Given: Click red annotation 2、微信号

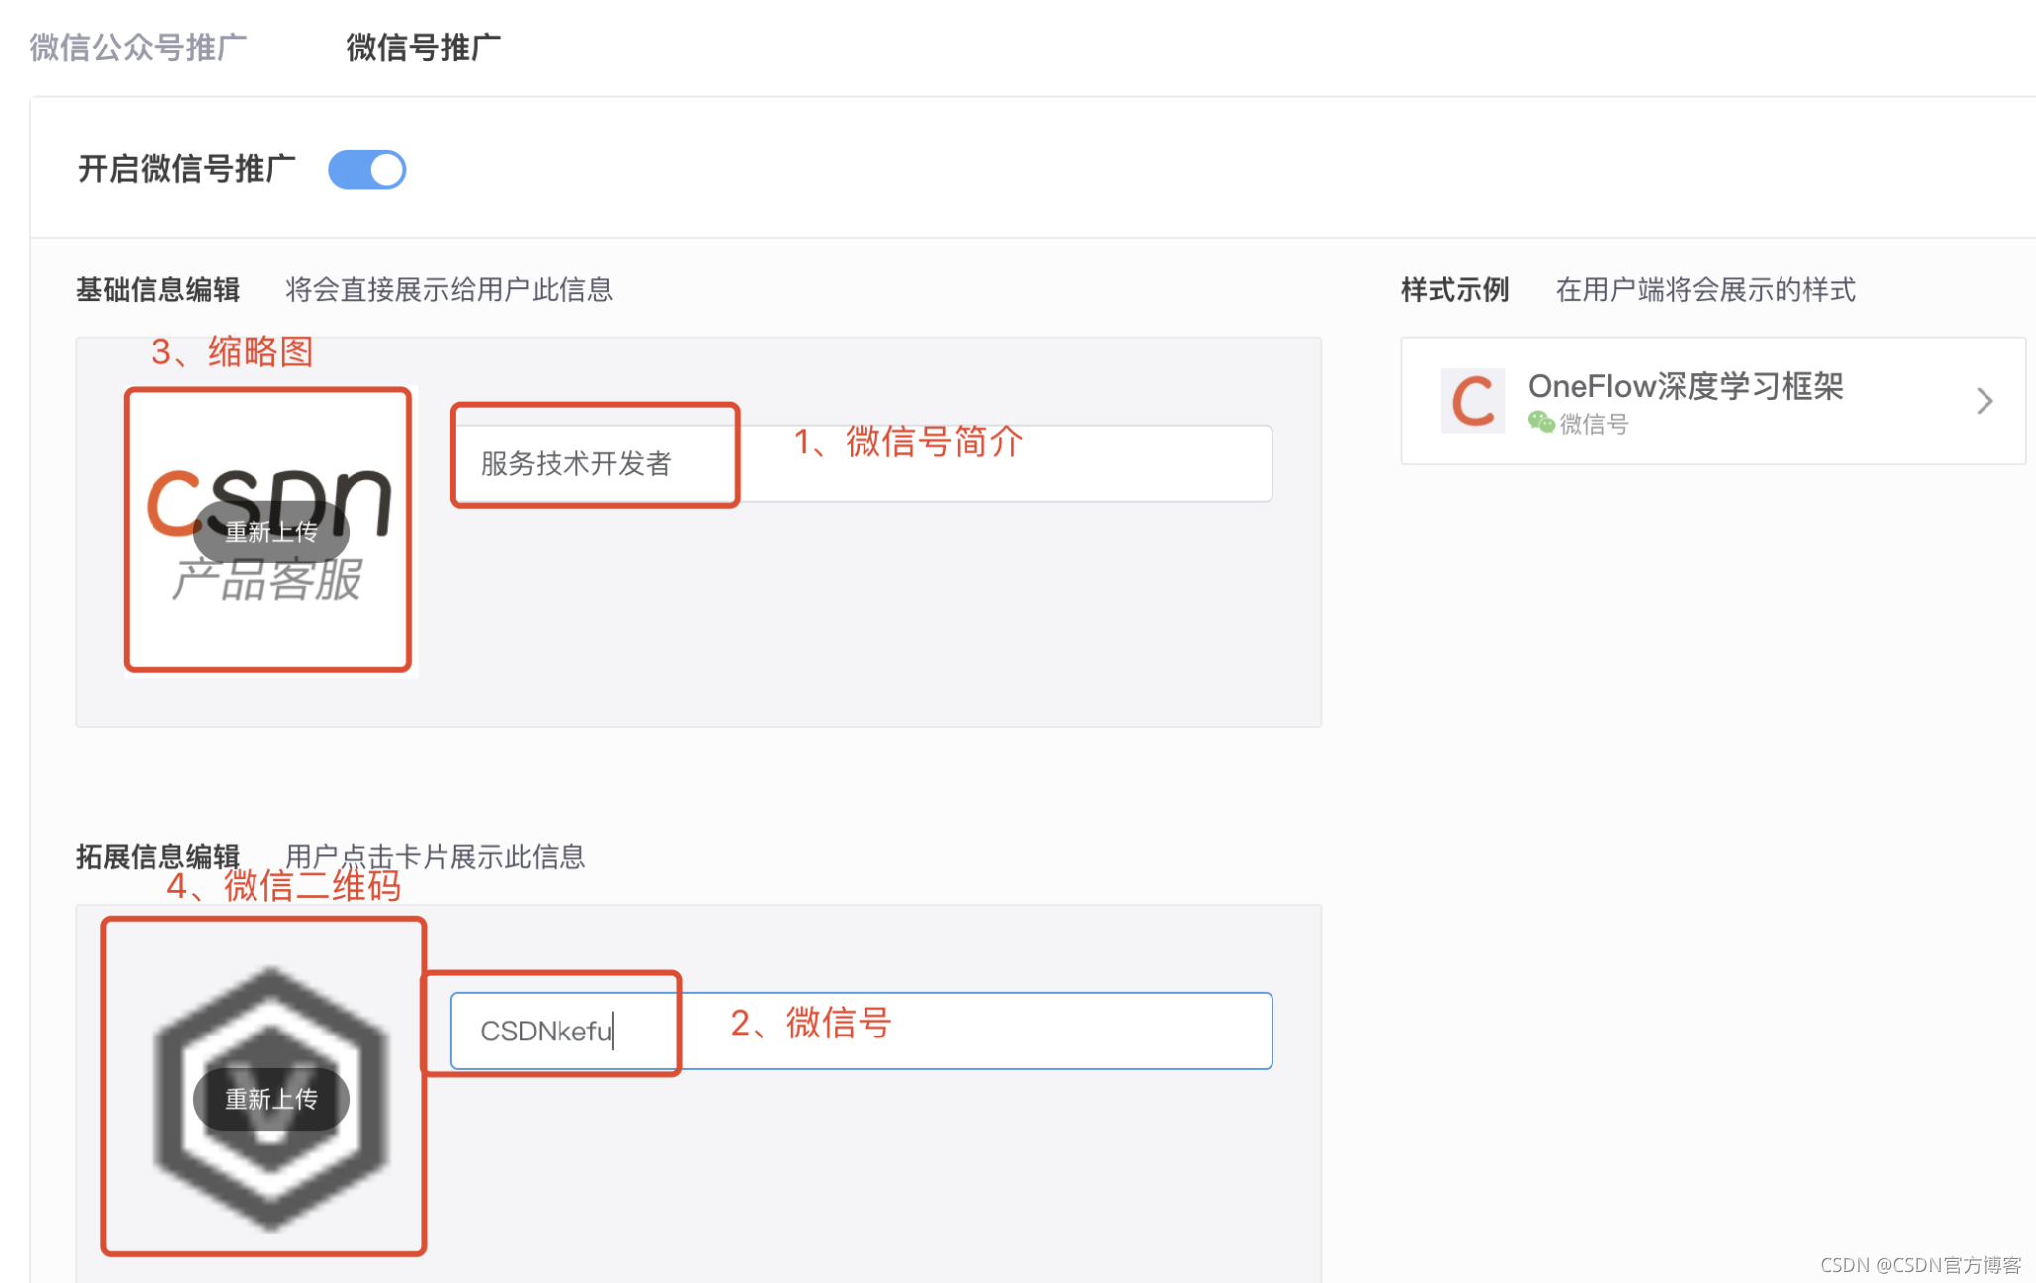Looking at the screenshot, I should pyautogui.click(x=811, y=1023).
